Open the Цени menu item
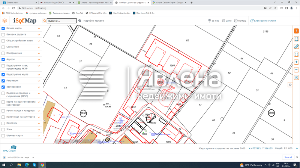Viewport: 300px width, 168px height. [x=227, y=21]
